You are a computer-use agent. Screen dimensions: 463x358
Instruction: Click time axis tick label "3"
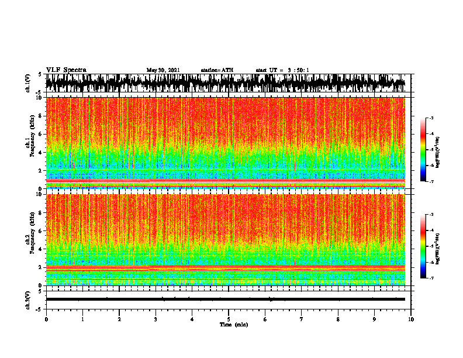point(156,319)
